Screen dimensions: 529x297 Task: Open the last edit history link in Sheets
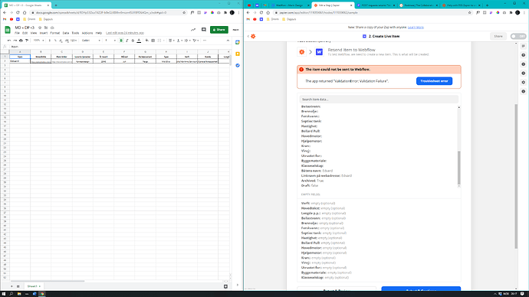pyautogui.click(x=125, y=33)
